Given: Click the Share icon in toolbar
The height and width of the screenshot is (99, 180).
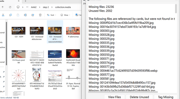Looking at the screenshot, I should pyautogui.click(x=33, y=15).
